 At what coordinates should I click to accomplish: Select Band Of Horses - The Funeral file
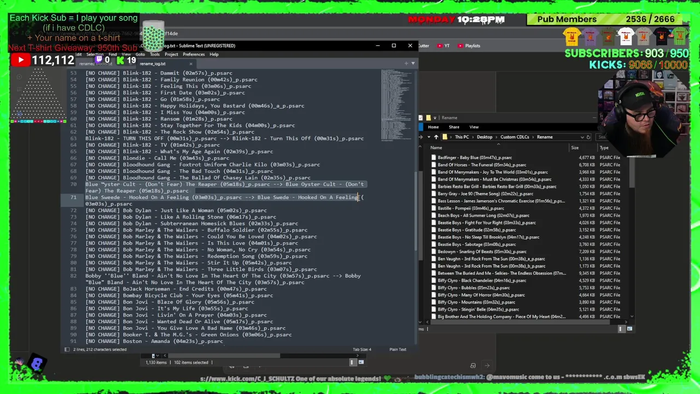481,165
